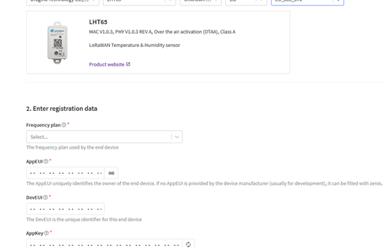Focus the AppEUI input field
This screenshot has width=383, height=249.
(x=66, y=173)
